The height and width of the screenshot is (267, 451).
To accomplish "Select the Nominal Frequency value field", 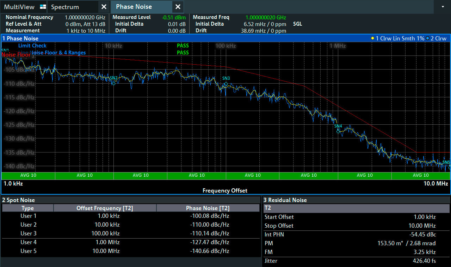I will [x=85, y=17].
